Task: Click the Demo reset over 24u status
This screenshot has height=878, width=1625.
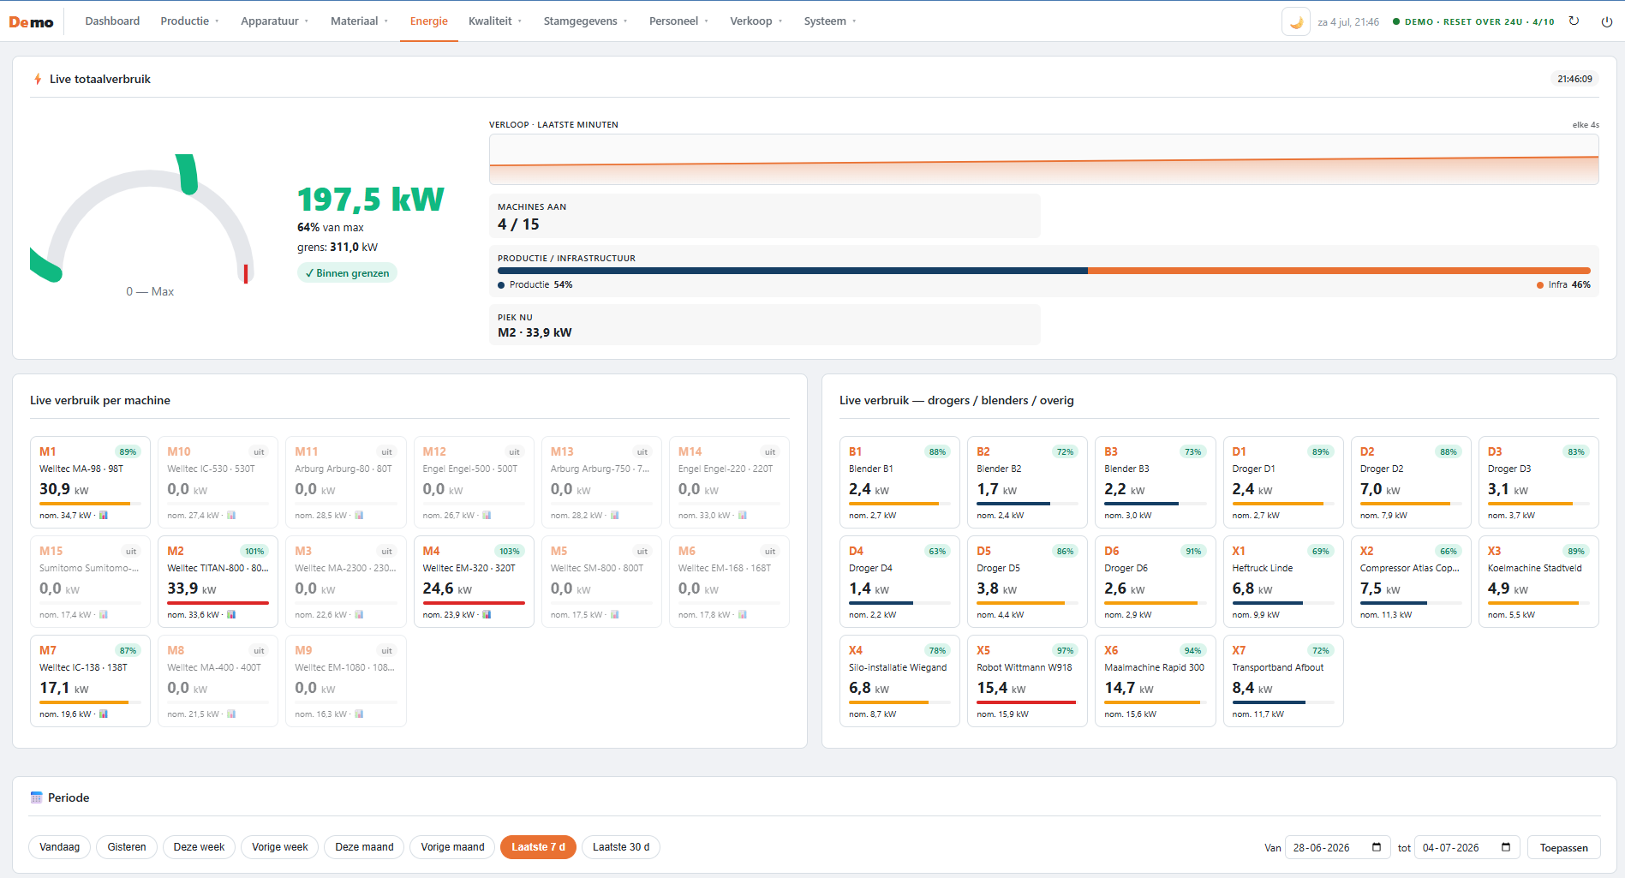Action: (x=1473, y=22)
